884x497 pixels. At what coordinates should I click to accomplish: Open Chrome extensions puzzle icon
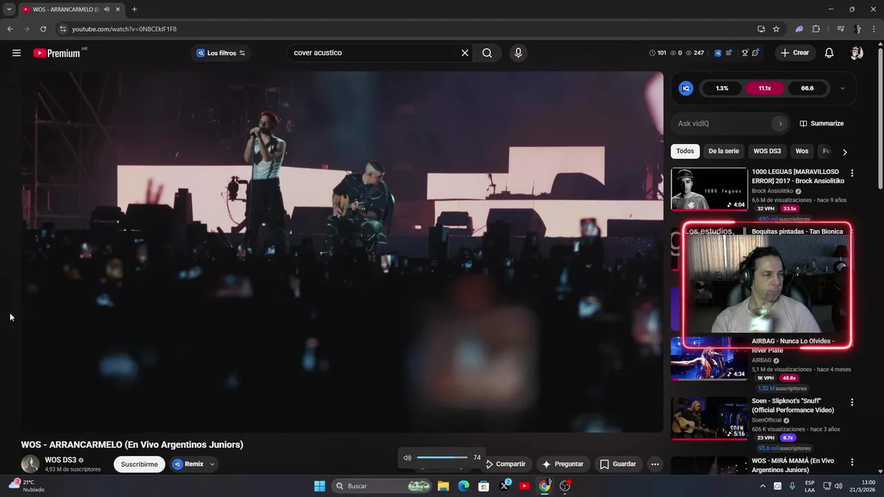coord(816,29)
